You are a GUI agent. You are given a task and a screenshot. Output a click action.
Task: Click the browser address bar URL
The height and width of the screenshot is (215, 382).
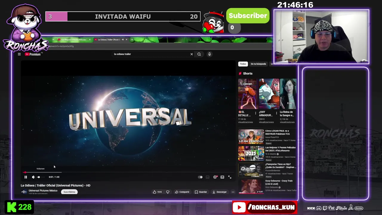(61, 46)
